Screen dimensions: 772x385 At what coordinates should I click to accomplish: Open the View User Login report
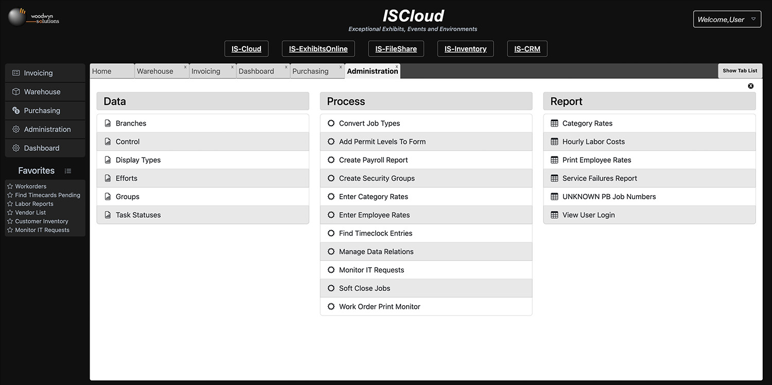(x=588, y=215)
